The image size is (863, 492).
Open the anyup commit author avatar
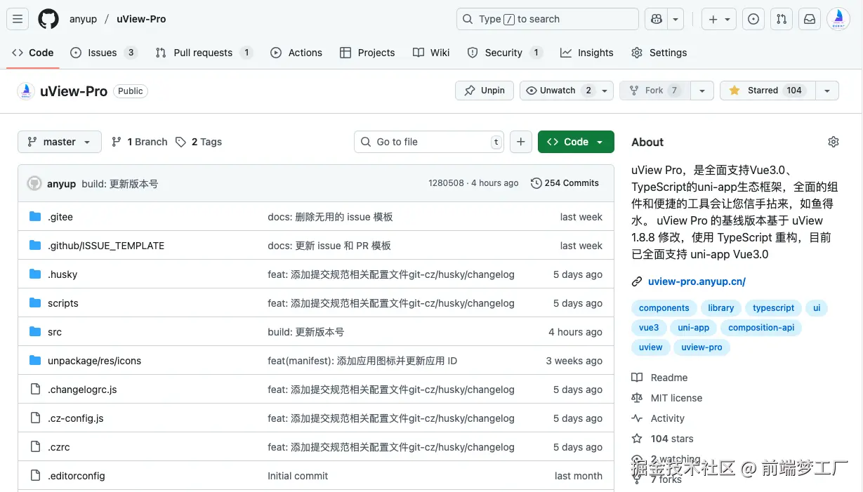coord(34,183)
